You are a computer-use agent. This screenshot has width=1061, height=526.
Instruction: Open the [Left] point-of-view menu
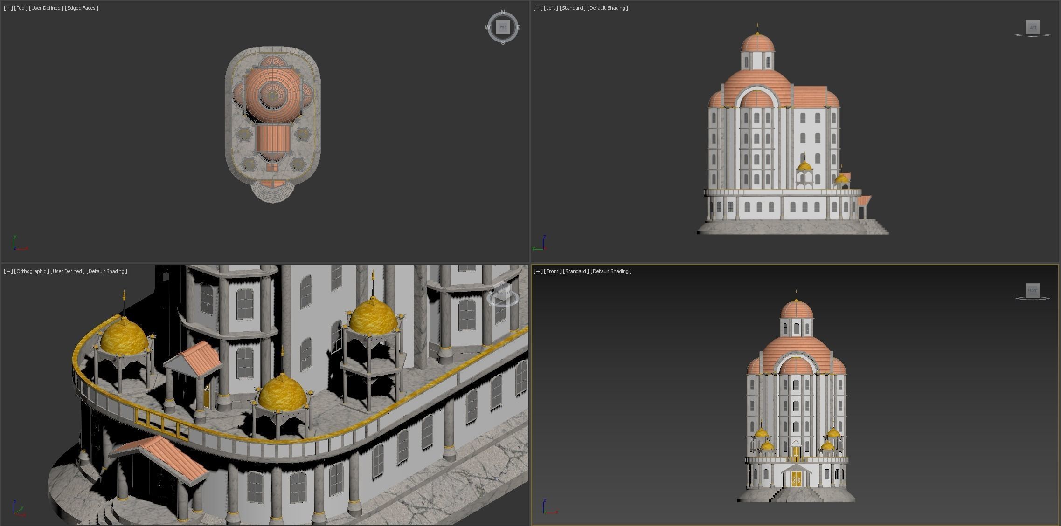(x=551, y=8)
